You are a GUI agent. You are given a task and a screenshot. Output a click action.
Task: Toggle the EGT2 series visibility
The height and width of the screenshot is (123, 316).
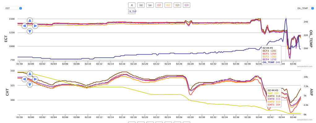(x=168, y=5)
